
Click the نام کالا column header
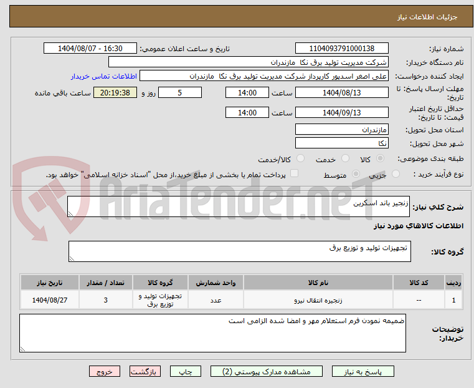click(318, 283)
